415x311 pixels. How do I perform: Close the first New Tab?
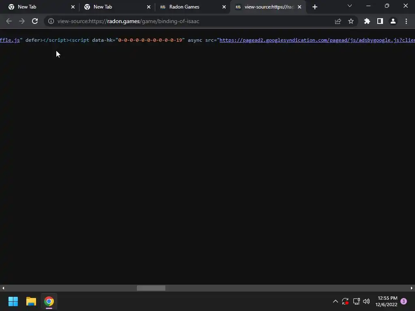point(73,7)
